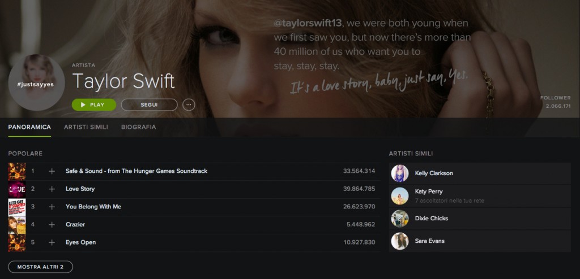Save You Belong With Me with plus icon
This screenshot has width=580, height=279.
point(52,207)
